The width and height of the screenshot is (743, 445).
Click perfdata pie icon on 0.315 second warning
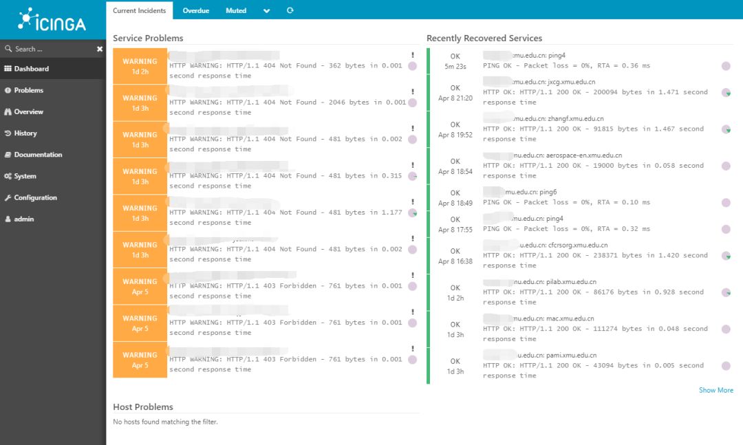point(413,176)
